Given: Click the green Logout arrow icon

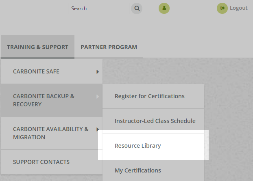Looking at the screenshot, I should (222, 8).
